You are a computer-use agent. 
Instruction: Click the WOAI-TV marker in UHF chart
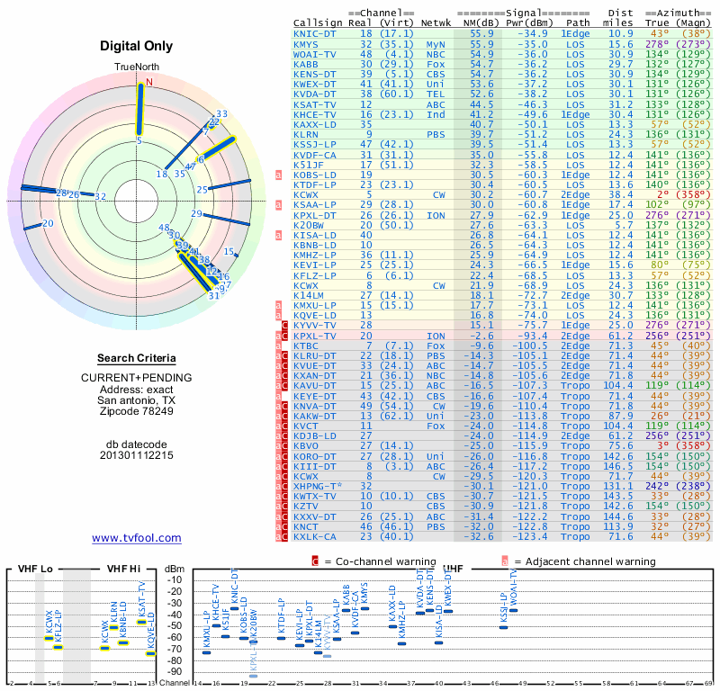(513, 610)
